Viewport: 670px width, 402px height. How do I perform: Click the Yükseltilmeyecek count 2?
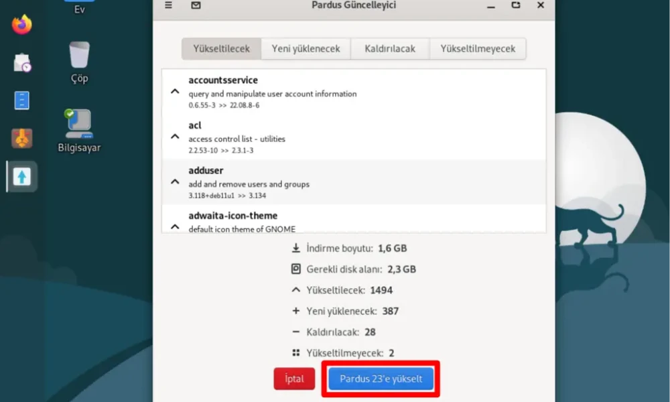pyautogui.click(x=391, y=353)
